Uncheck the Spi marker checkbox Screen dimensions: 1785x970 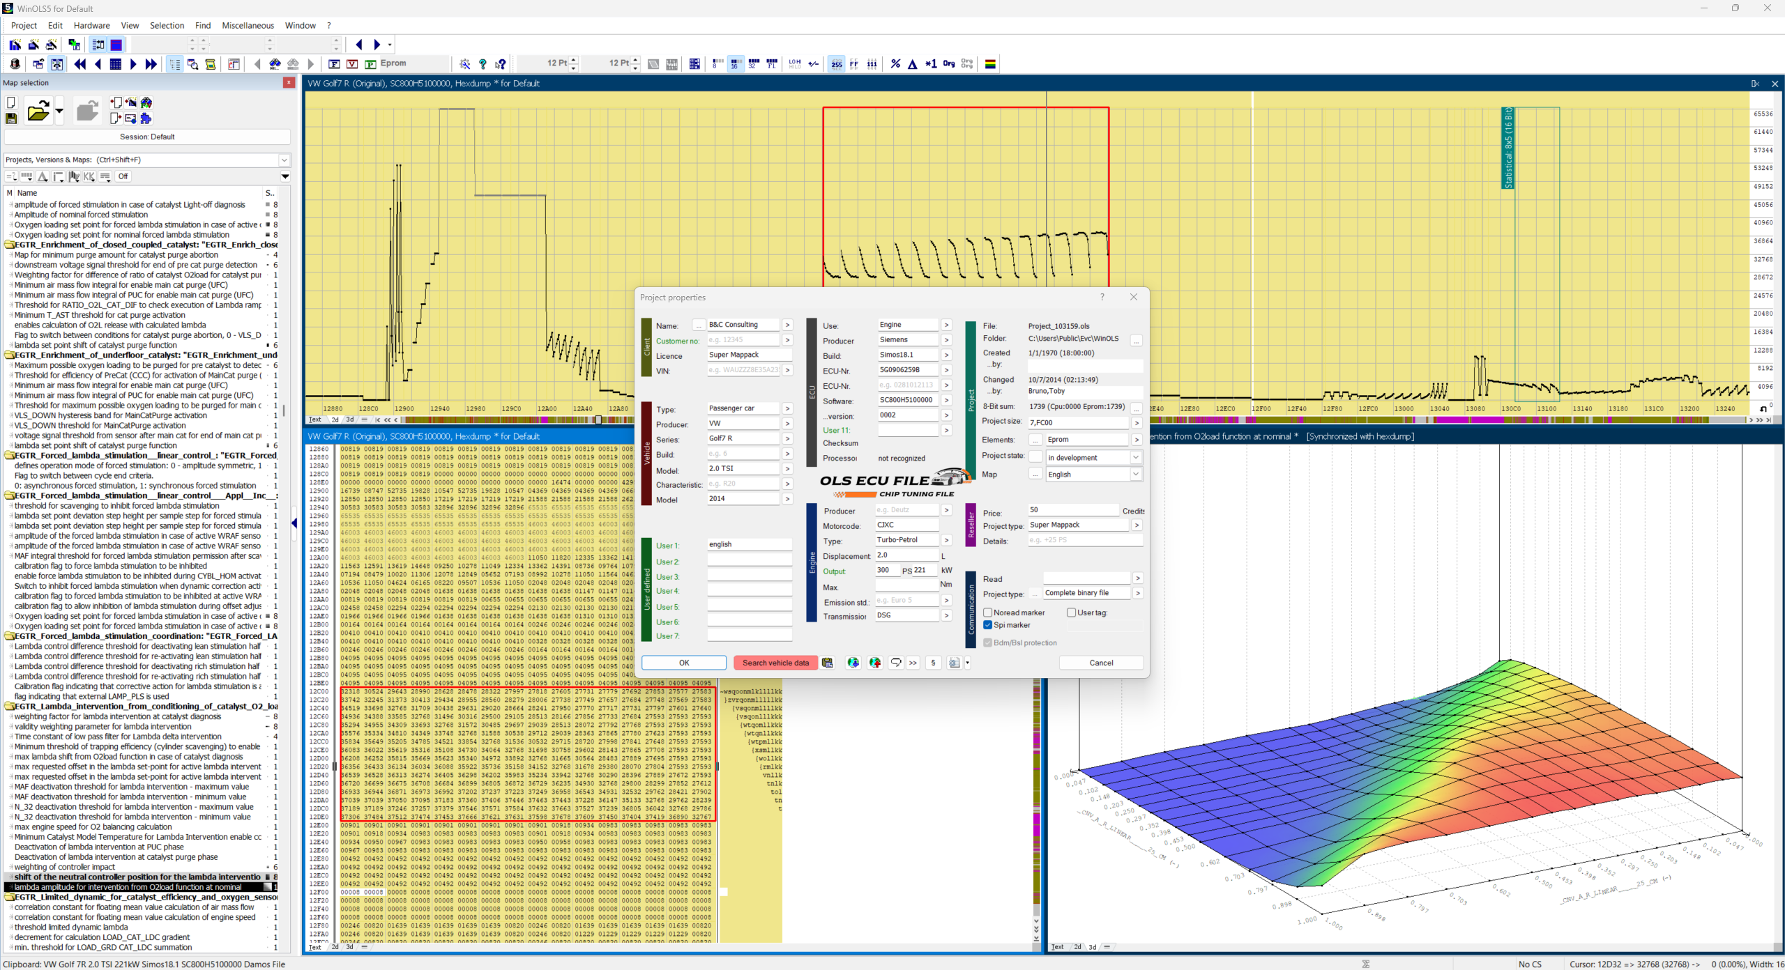pyautogui.click(x=987, y=625)
